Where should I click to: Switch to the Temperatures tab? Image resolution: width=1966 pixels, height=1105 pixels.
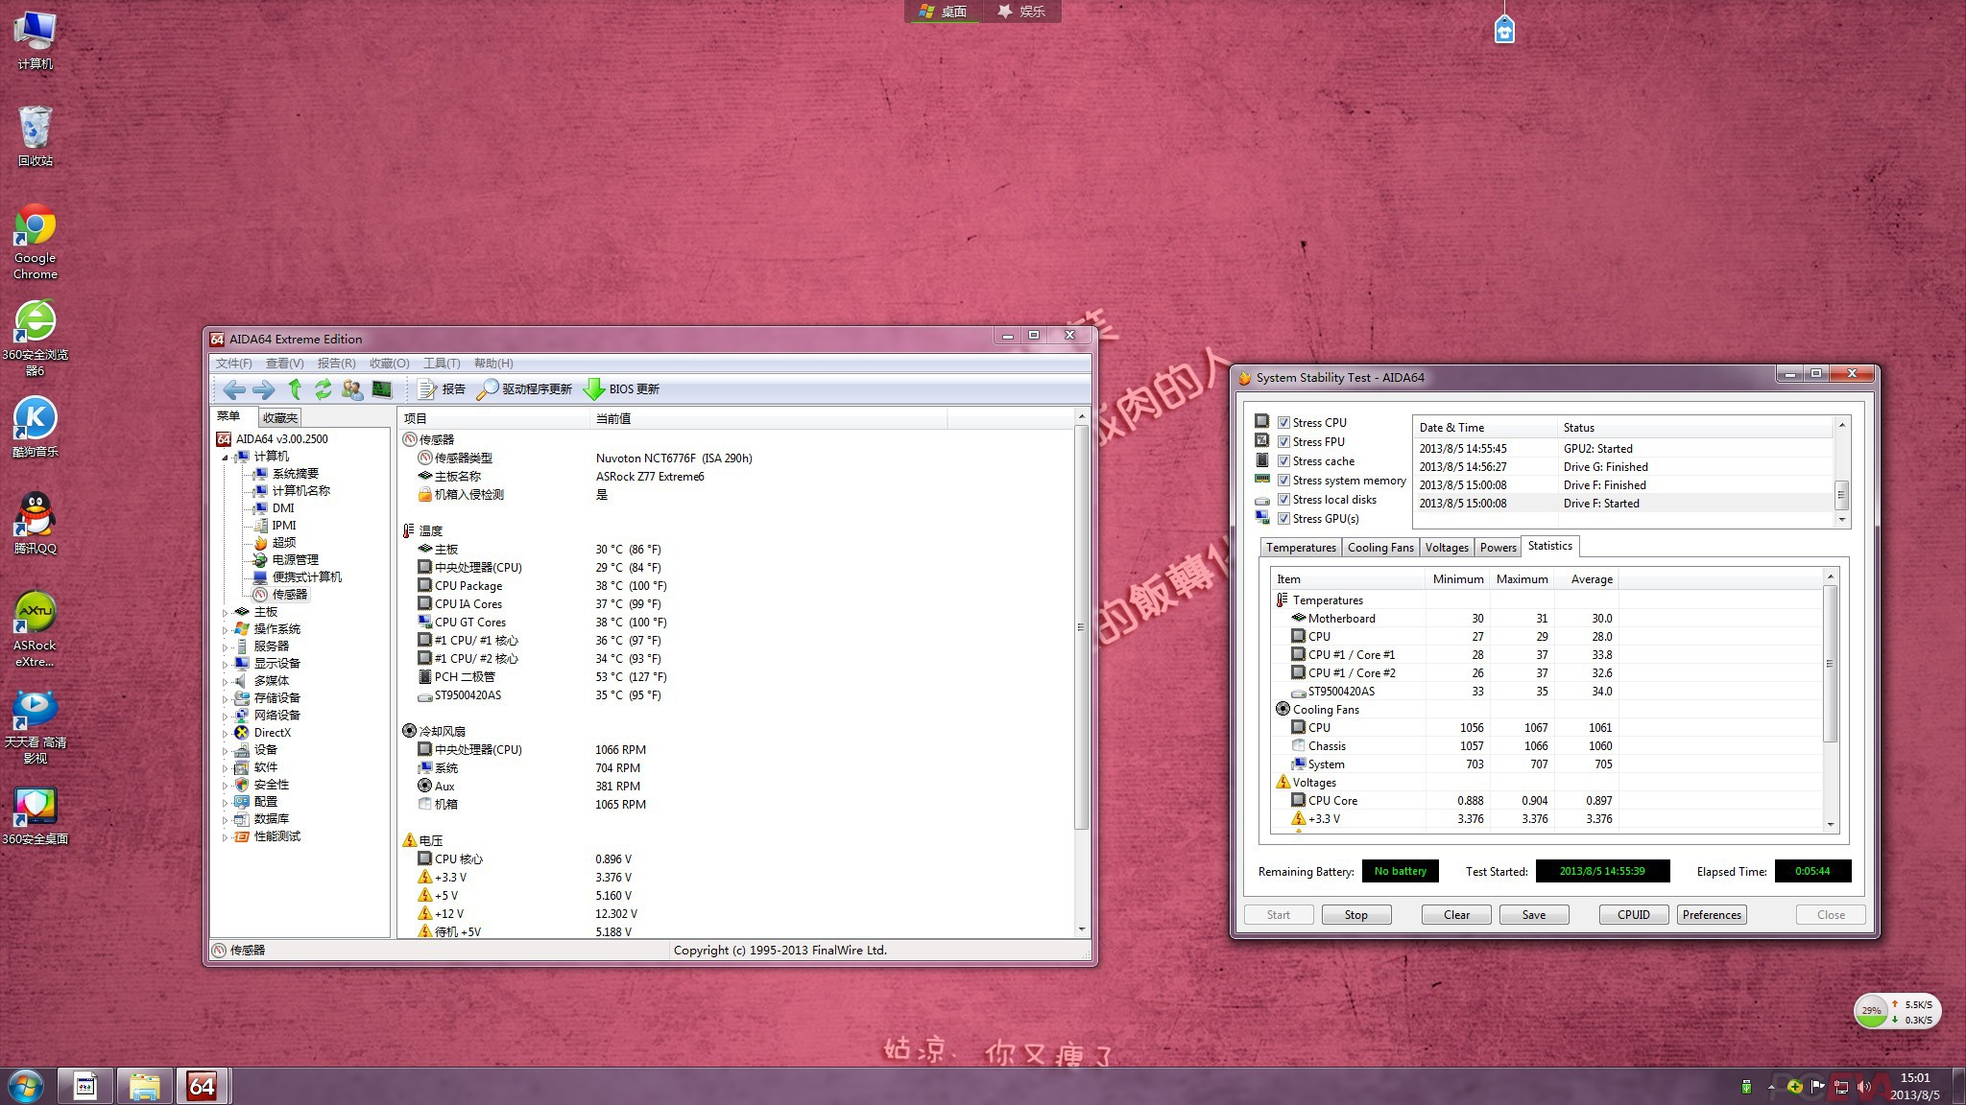click(1301, 548)
